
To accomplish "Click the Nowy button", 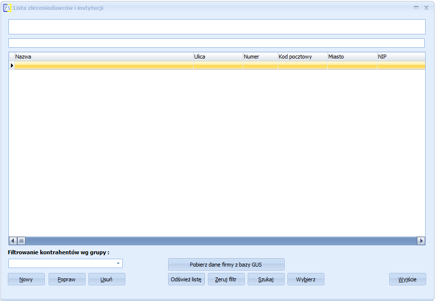I will pos(26,279).
